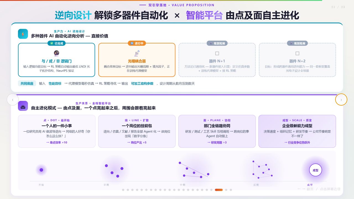Click the highlighted 可加工结构参数 text
The image size is (354, 199).
click(142, 83)
